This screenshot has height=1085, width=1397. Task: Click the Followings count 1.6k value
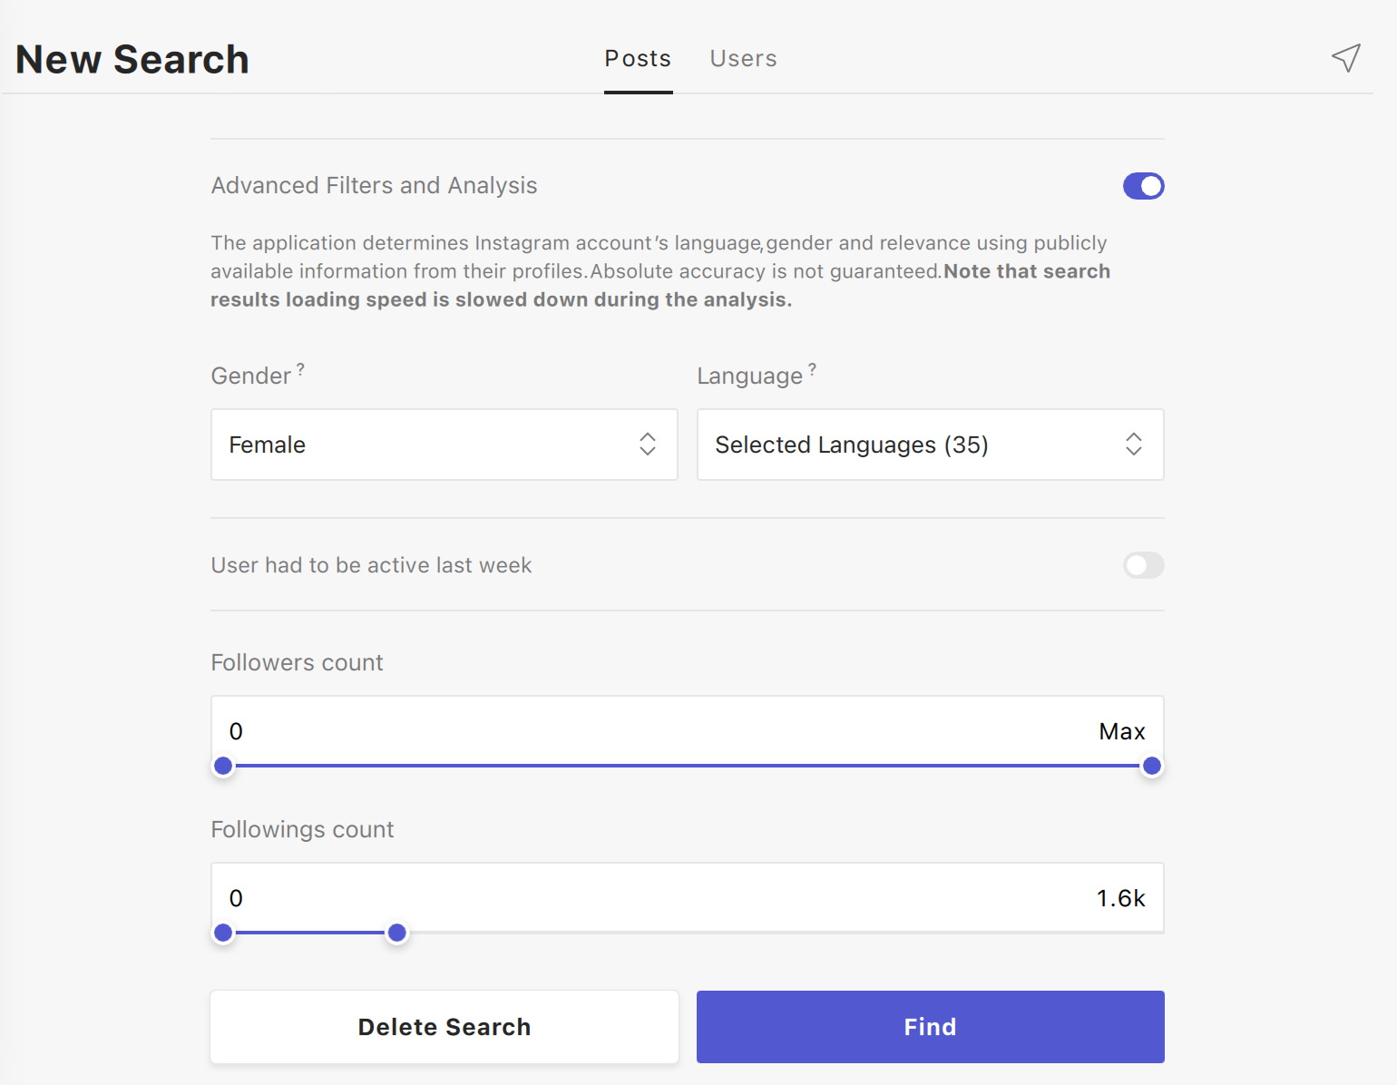click(1120, 898)
